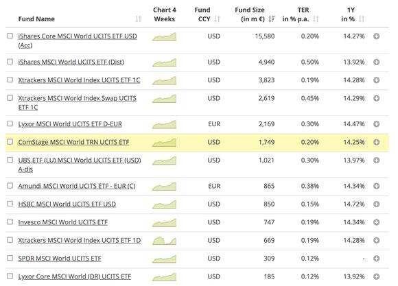Check Invesco MSCI World checkbox
The image size is (398, 286).
[10, 222]
